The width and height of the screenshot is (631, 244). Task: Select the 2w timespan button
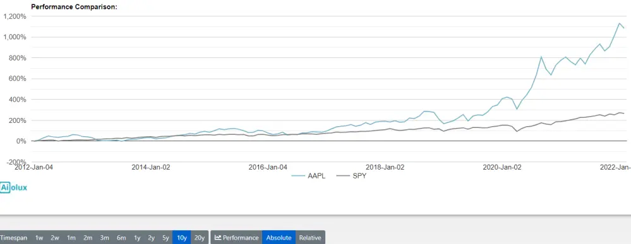(55, 238)
